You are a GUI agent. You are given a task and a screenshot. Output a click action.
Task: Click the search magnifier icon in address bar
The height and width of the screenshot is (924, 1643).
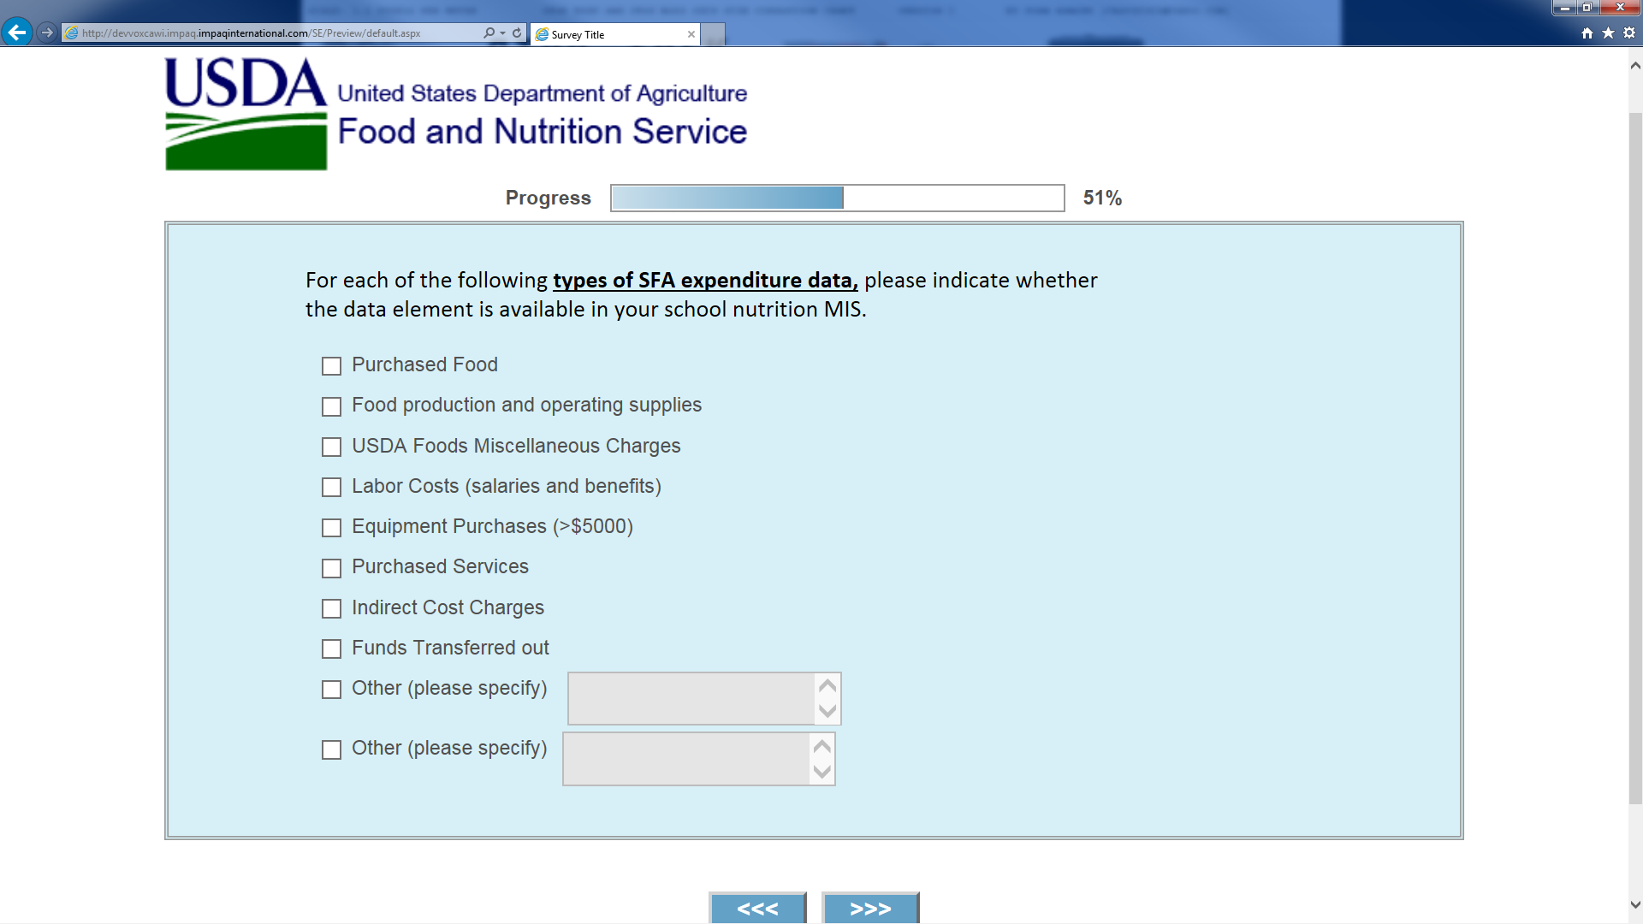pos(489,33)
